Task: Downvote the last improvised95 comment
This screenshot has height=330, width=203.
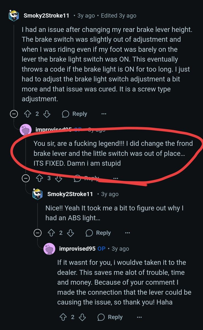Action: click(x=82, y=317)
